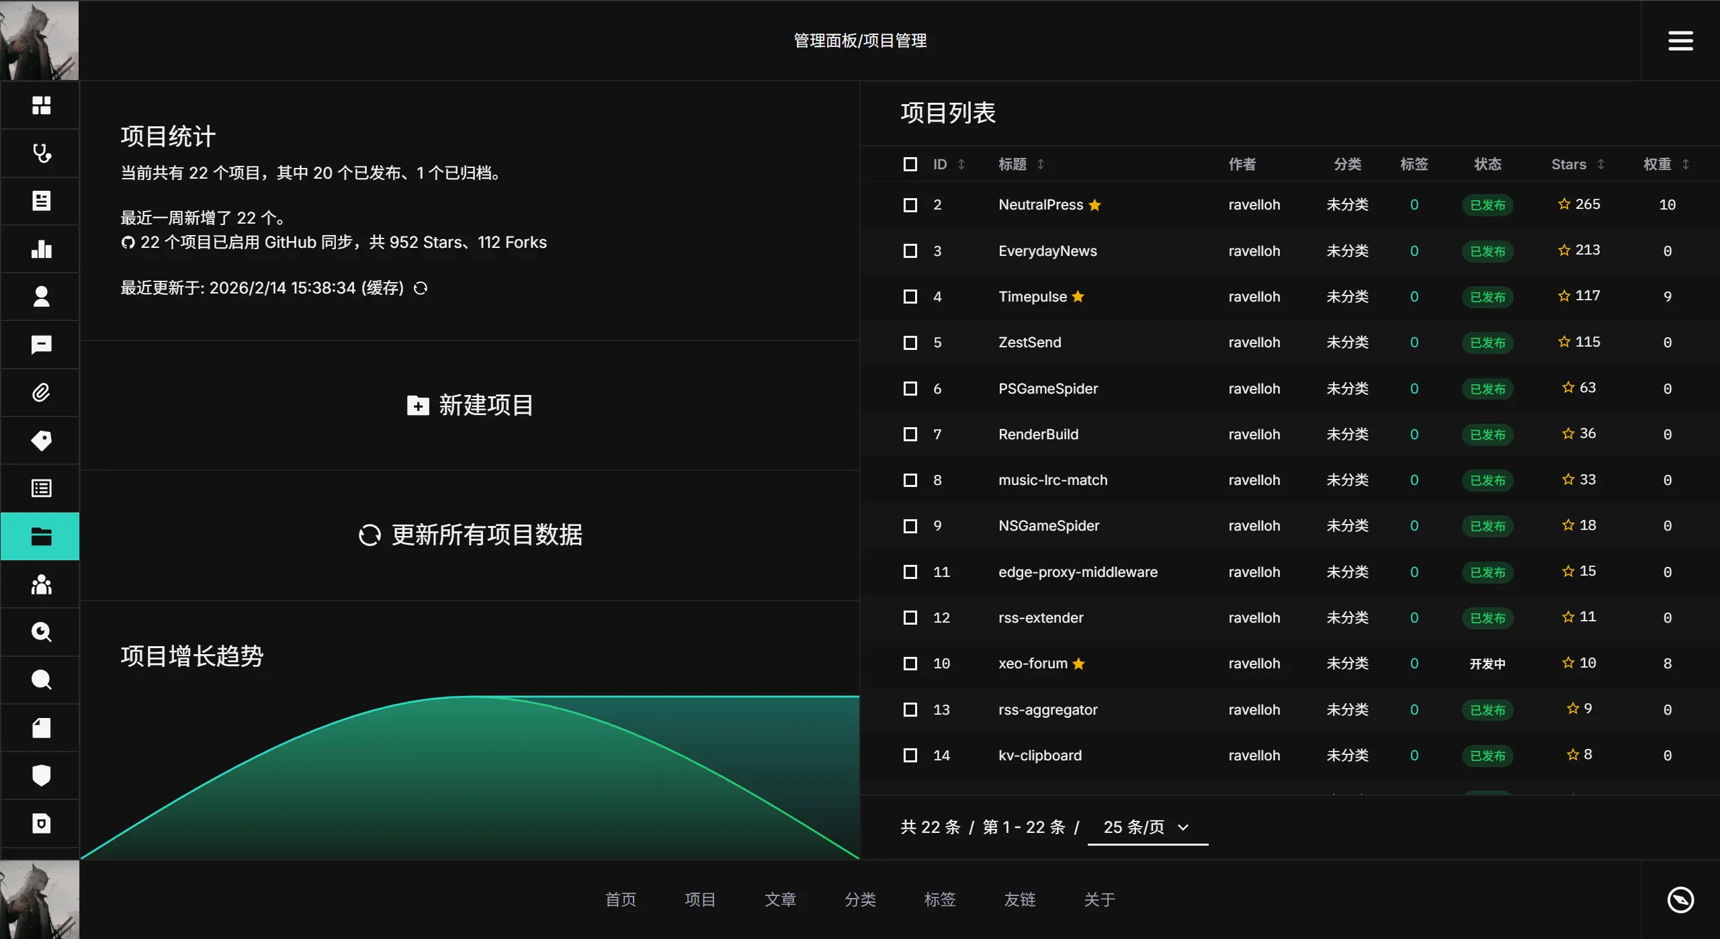Image resolution: width=1720 pixels, height=939 pixels.
Task: Select the checkbox for xeo-forum row
Action: coord(910,664)
